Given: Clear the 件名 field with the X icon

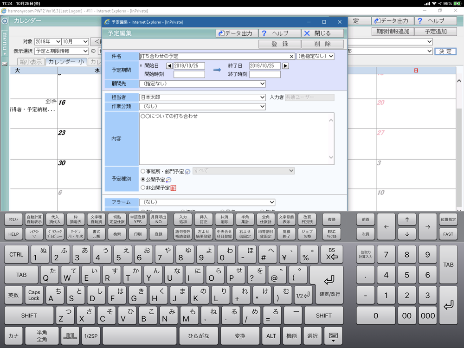Looking at the screenshot, I should [x=291, y=56].
